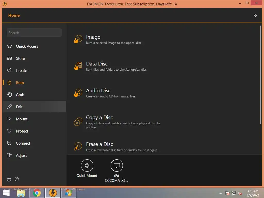
Task: Click the Data Disc flame-document icon
Action: (78, 66)
